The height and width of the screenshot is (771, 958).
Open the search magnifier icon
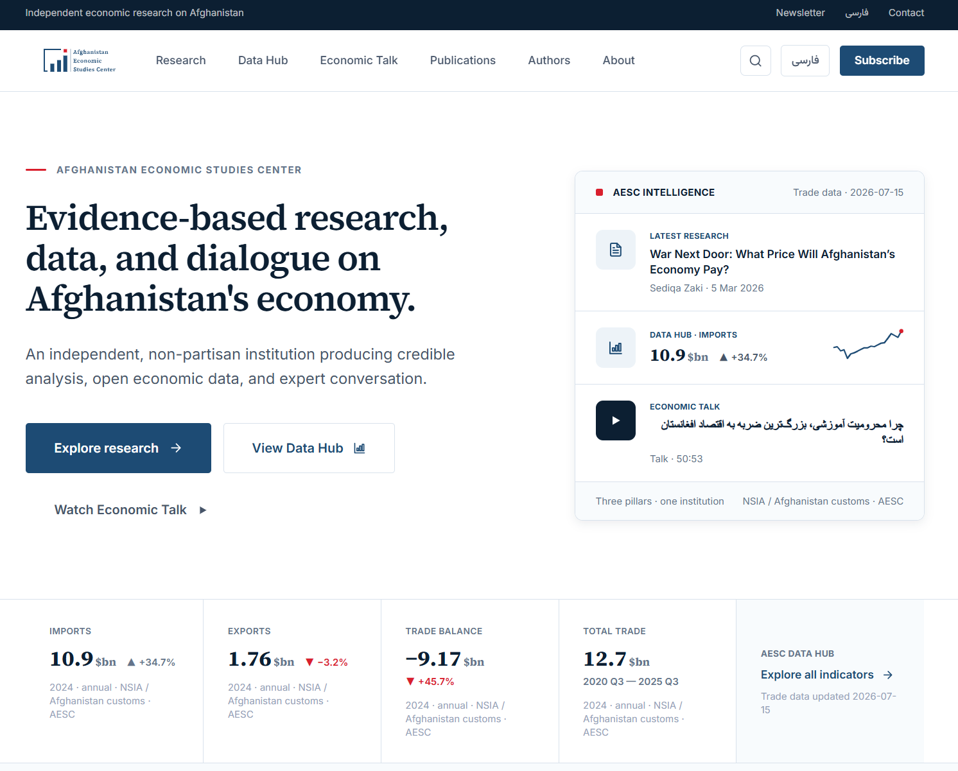pyautogui.click(x=756, y=60)
